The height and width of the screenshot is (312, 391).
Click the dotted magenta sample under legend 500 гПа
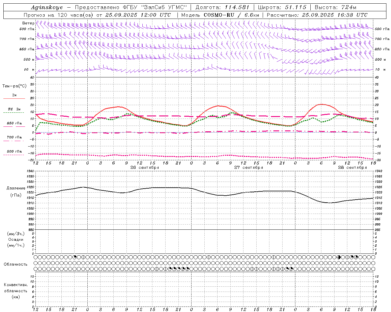point(13,155)
